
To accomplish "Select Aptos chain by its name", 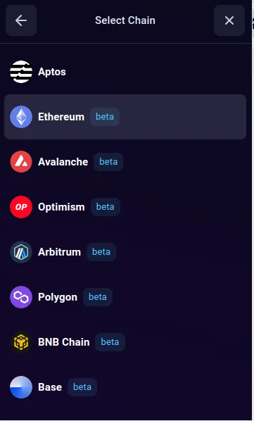I will [x=52, y=72].
